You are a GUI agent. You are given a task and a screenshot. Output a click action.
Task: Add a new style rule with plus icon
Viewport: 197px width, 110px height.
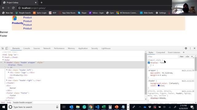192,57
